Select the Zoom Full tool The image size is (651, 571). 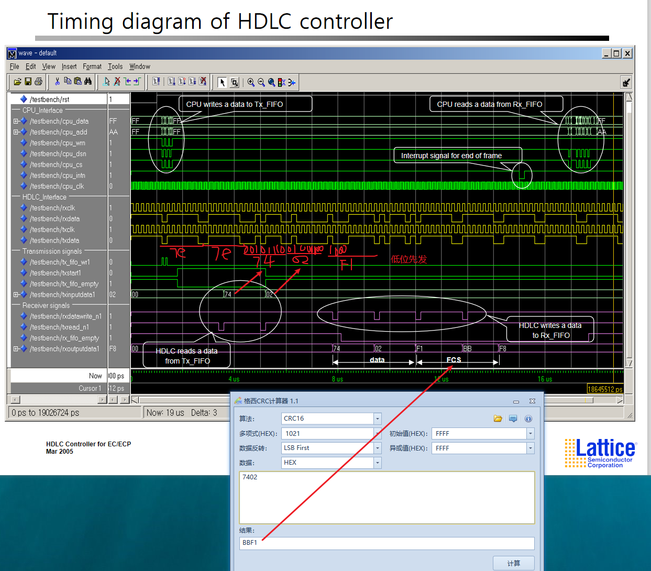[272, 82]
